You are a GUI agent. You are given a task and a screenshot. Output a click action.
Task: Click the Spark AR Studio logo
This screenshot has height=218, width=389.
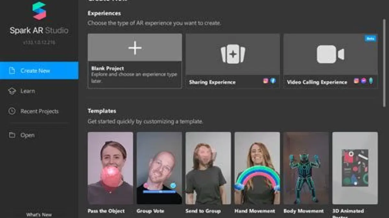39,11
